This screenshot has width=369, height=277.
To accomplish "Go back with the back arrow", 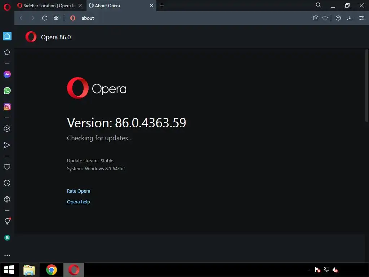I will 21,18.
